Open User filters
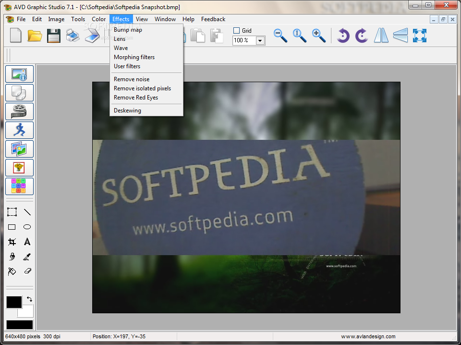Screen dimensions: 461x345 146,66
